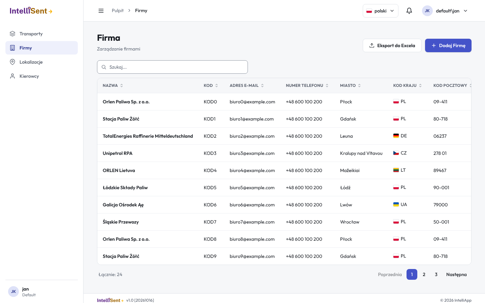Sort by the Miasto column arrows
485x303 pixels.
click(x=359, y=86)
